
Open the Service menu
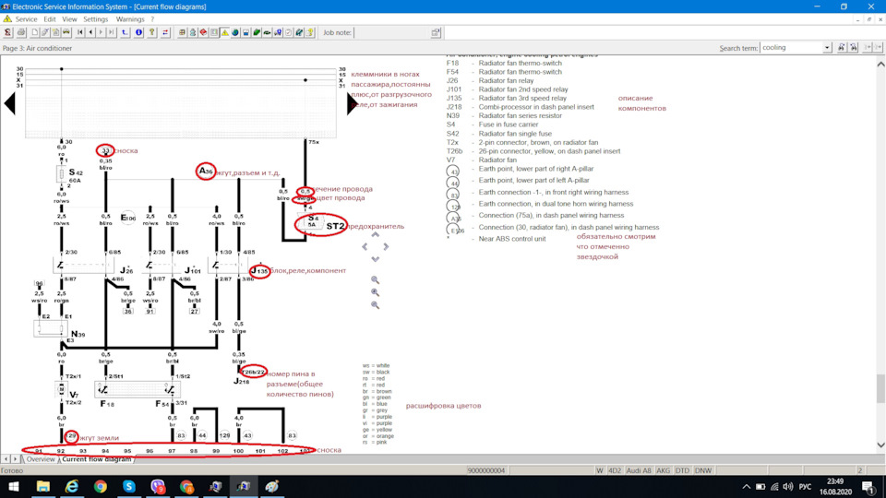(27, 18)
